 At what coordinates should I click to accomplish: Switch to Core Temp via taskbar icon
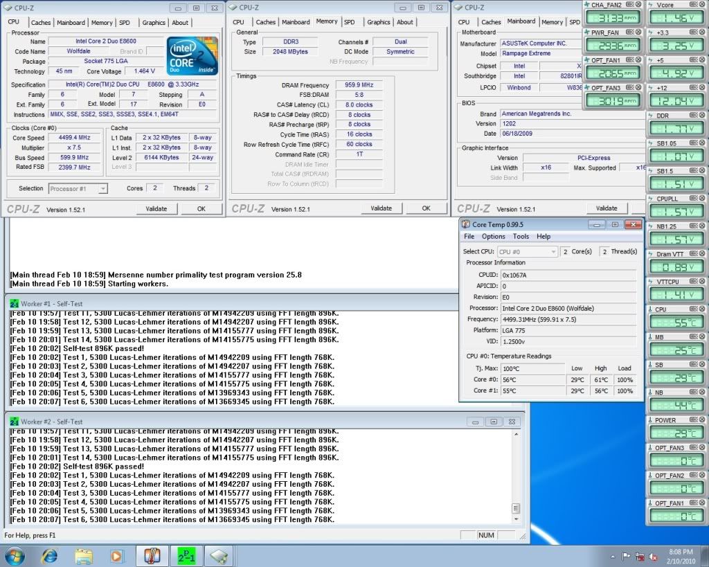(x=152, y=556)
